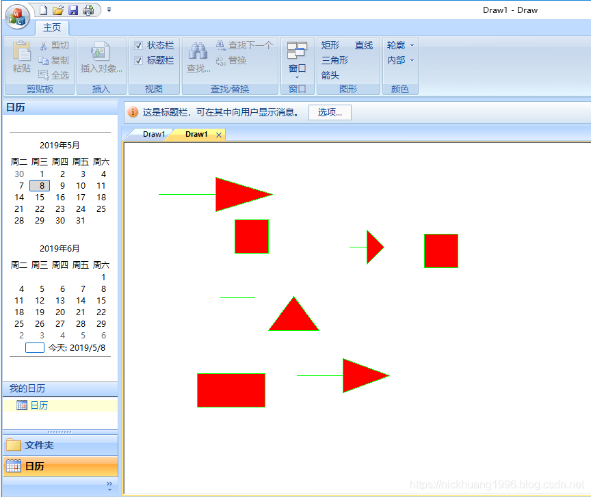Select the bottom arrow shape on canvas
591x497 pixels.
(x=343, y=376)
